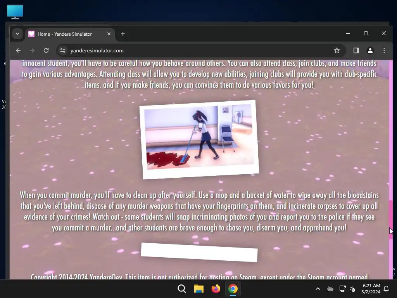This screenshot has height=298, width=397.
Task: Open Chrome three-dot menu
Action: [384, 50]
